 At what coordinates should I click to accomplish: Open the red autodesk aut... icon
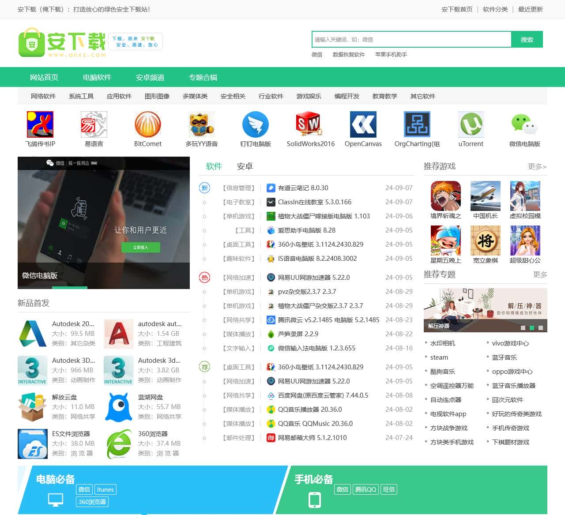[119, 334]
